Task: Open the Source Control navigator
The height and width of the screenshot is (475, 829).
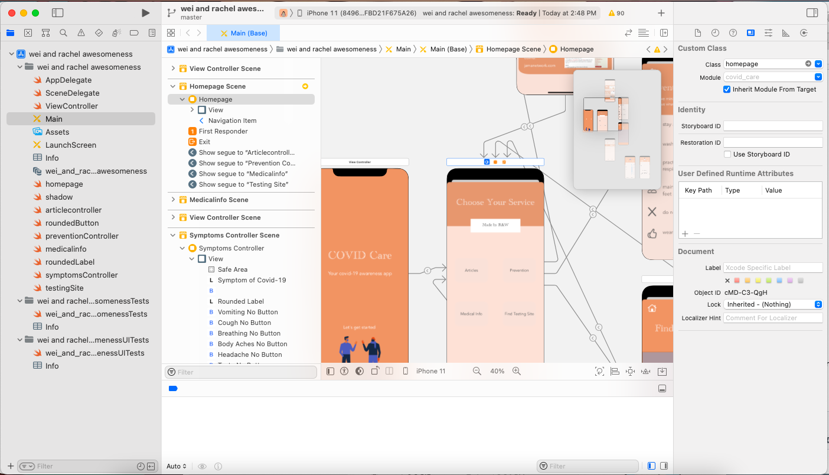Action: (x=28, y=33)
